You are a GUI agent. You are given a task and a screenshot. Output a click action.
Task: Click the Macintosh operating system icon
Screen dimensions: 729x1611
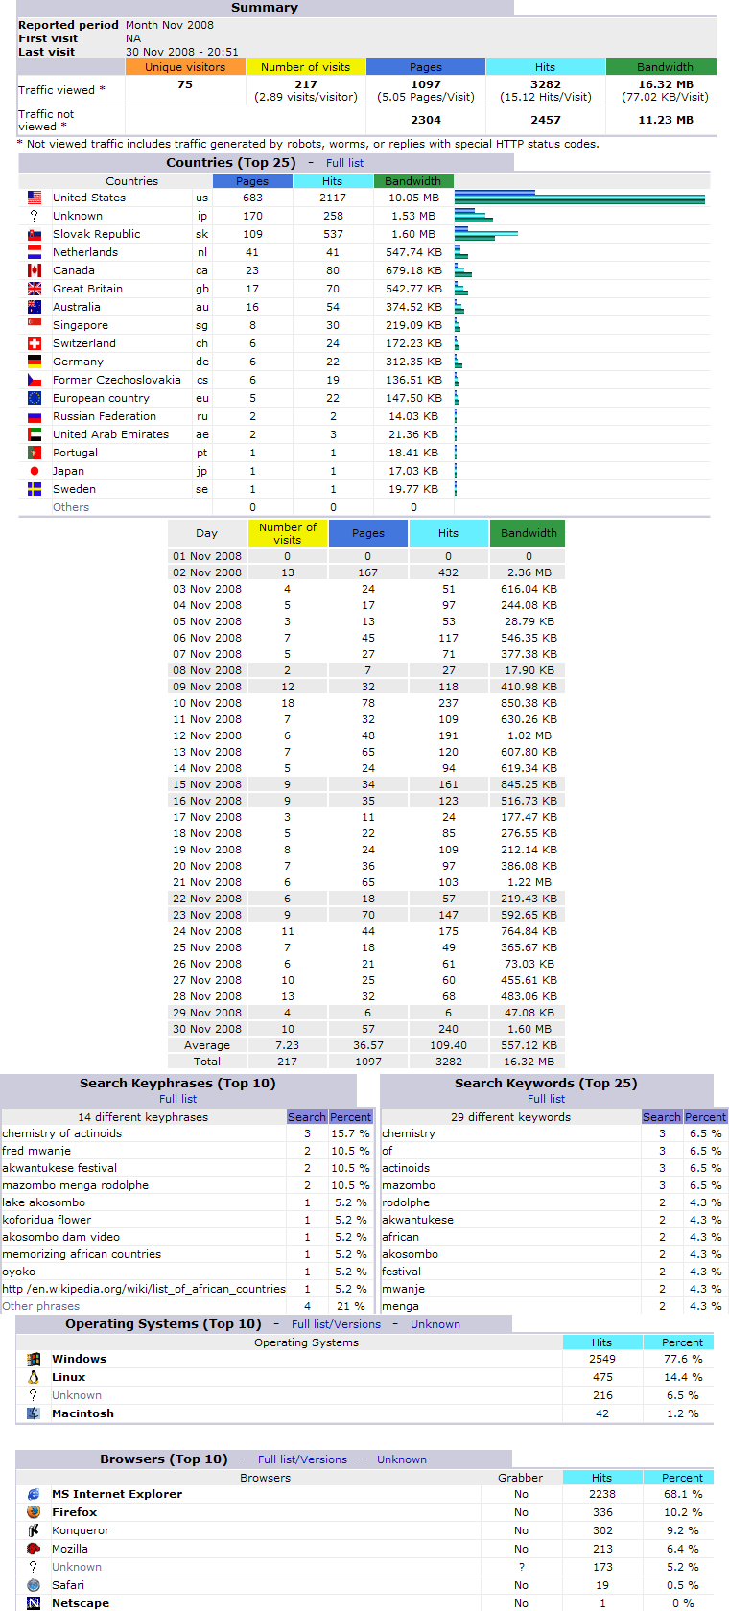click(34, 1413)
